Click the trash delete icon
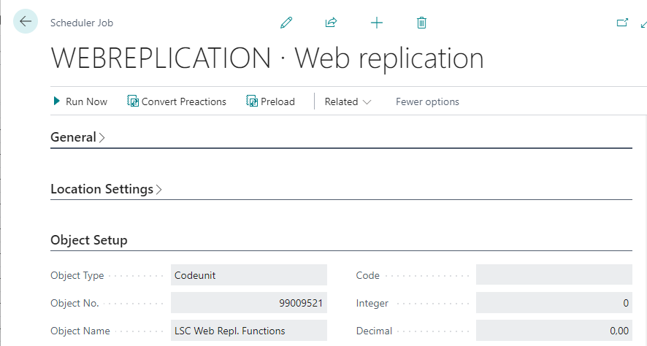 pos(421,23)
